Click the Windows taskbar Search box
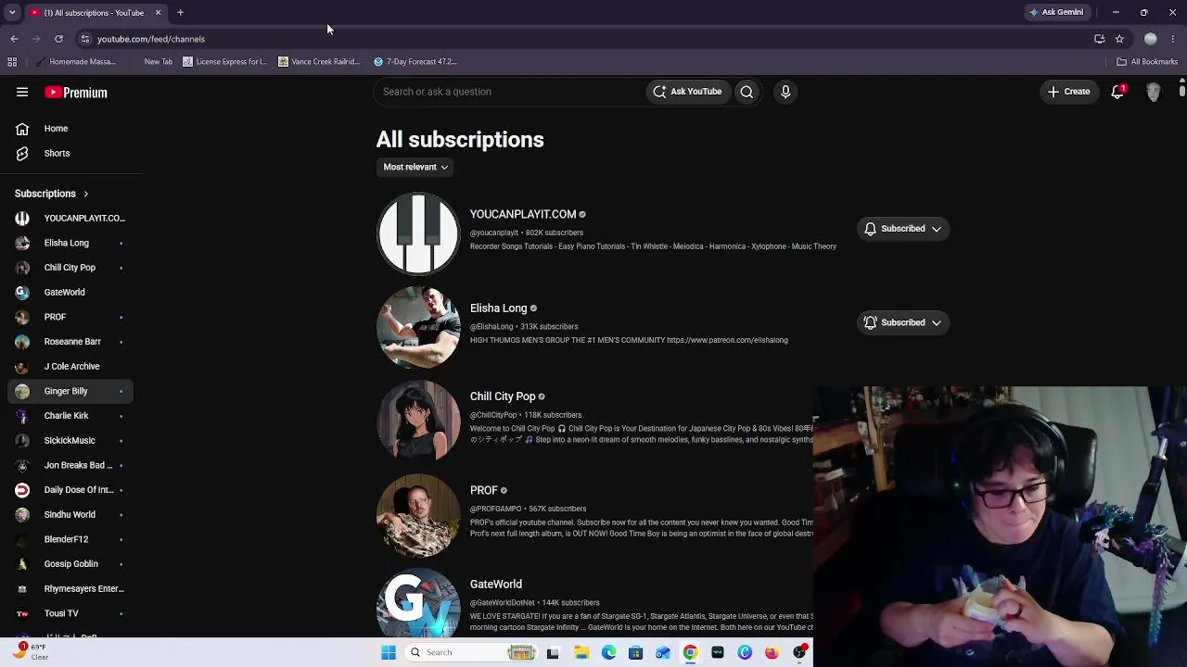 click(472, 652)
